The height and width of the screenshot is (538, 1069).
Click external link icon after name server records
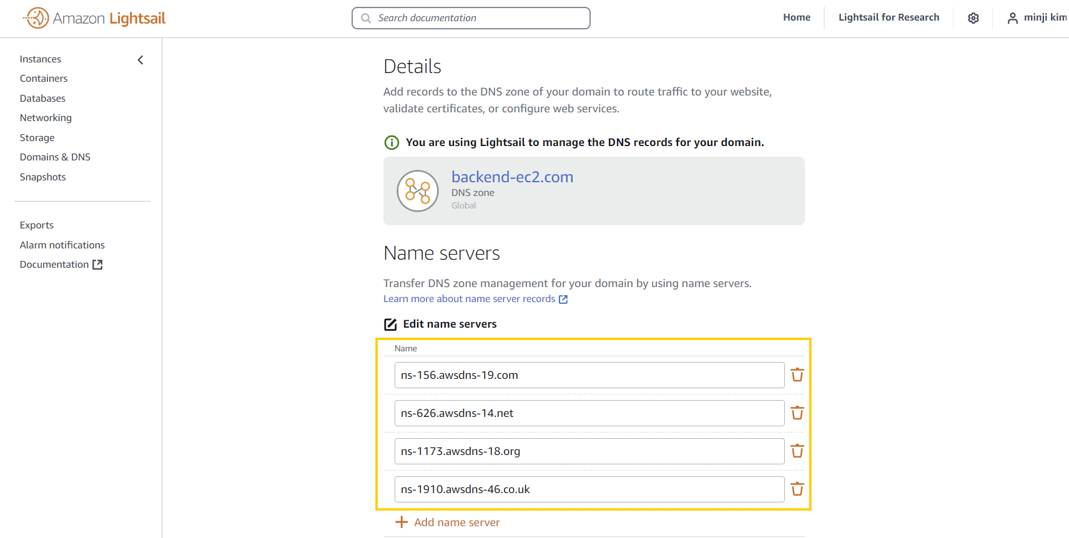coord(563,300)
